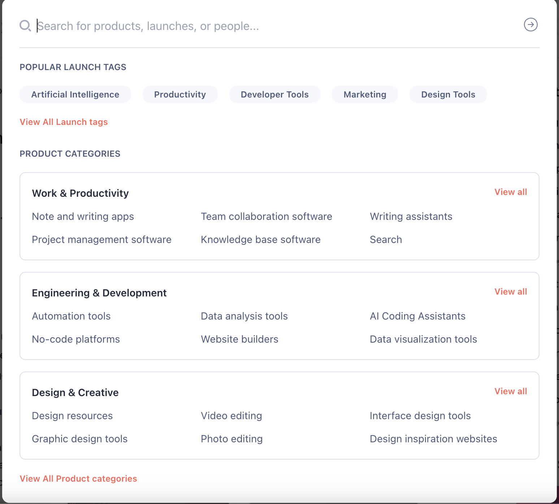This screenshot has height=504, width=559.
Task: Select the Developer Tools tag
Action: [274, 95]
